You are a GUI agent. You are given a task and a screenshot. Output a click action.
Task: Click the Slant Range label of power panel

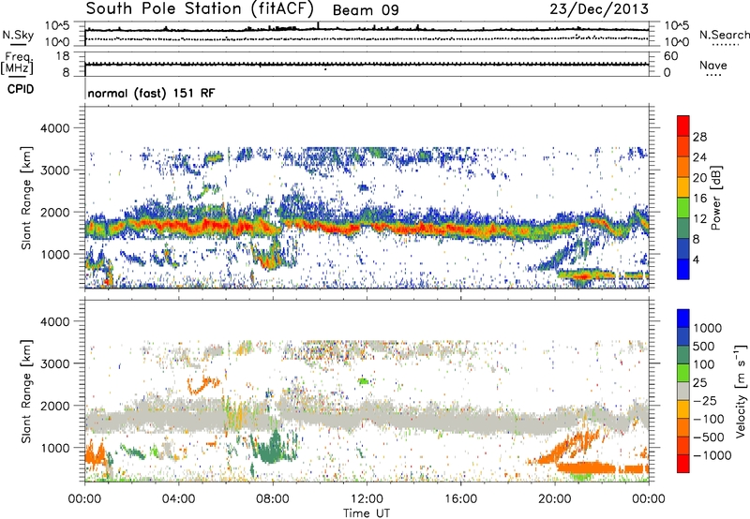pyautogui.click(x=26, y=198)
